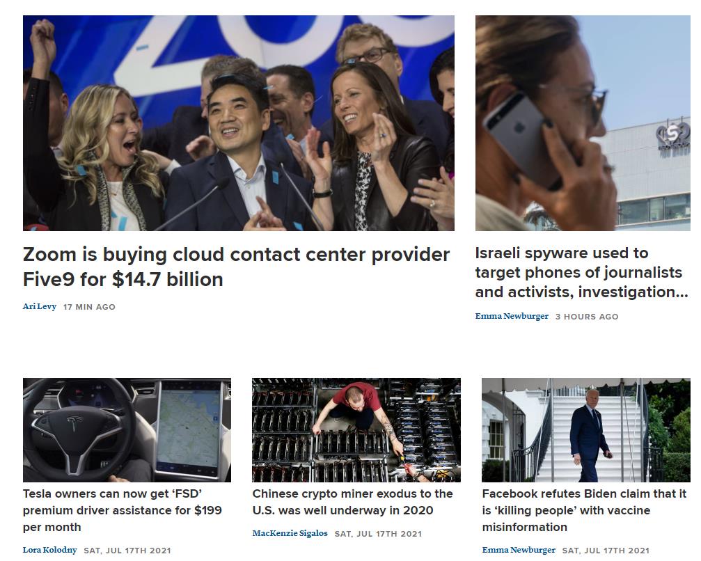Open Tesla 'FSD' $199 per month headline
This screenshot has width=701, height=561.
123,510
